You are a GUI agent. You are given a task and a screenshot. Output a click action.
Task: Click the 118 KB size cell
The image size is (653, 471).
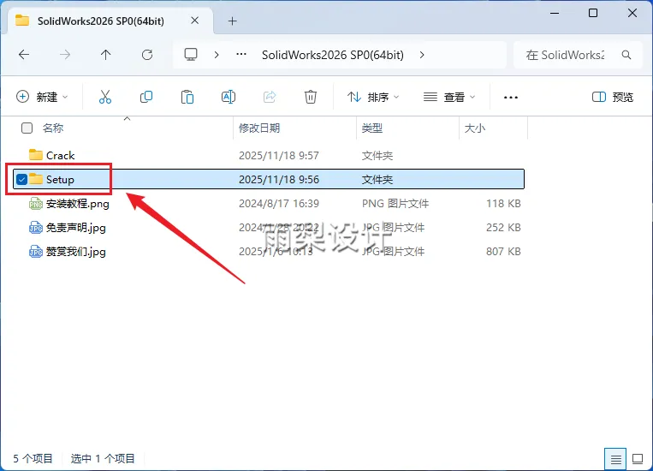[503, 204]
